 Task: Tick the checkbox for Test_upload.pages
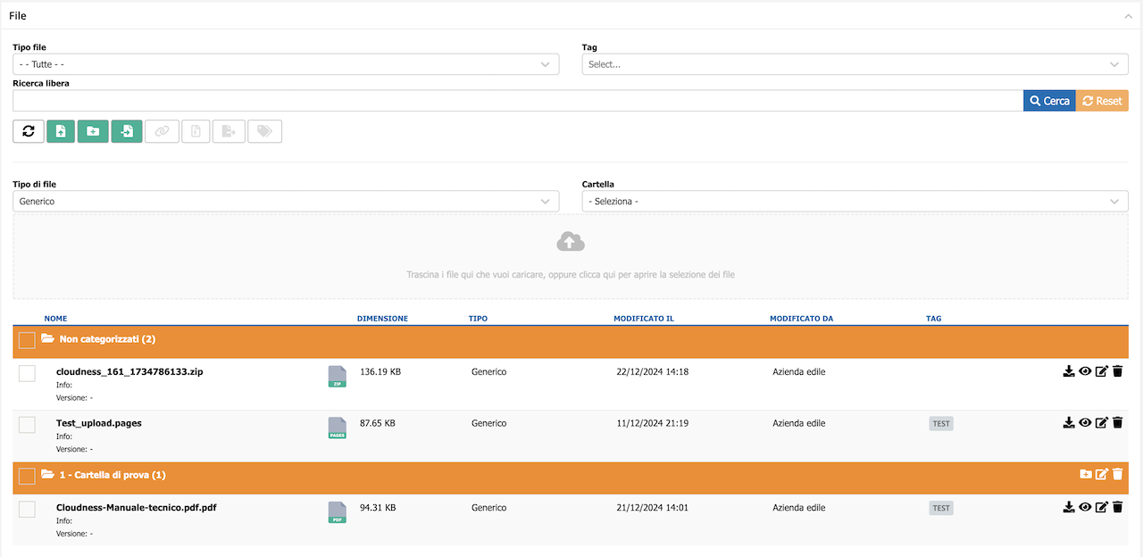27,425
